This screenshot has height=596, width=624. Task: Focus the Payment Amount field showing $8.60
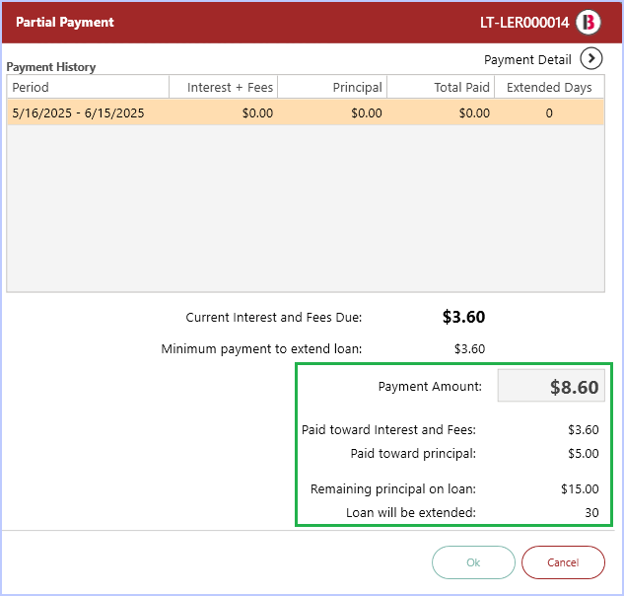tap(551, 386)
